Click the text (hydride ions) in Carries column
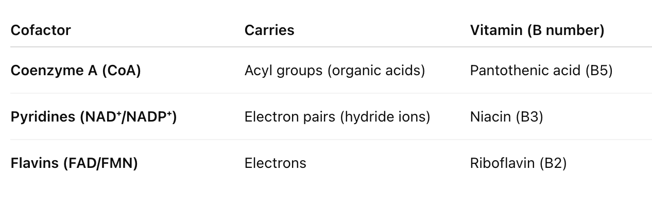The image size is (652, 206). point(385,116)
